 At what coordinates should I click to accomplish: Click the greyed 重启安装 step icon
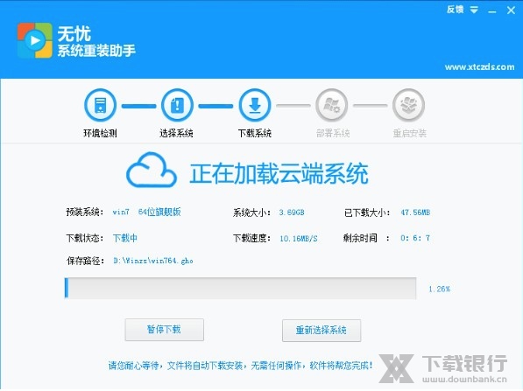pyautogui.click(x=409, y=105)
